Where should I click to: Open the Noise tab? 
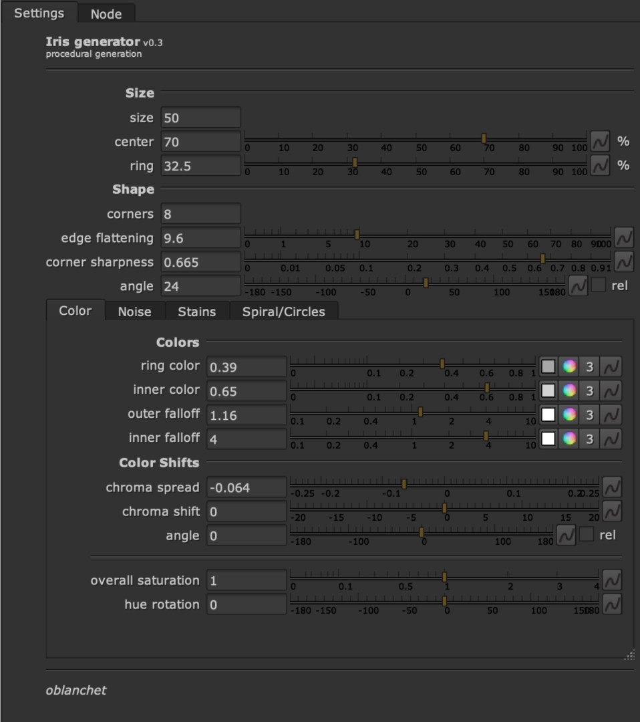134,312
